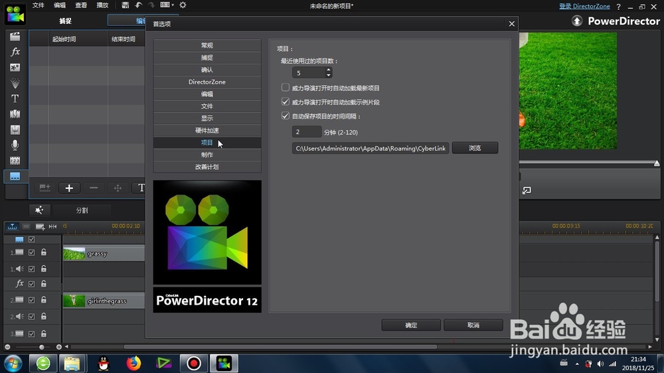Open Firefox from the taskbar
Viewport: 664px width, 373px height.
(x=133, y=363)
